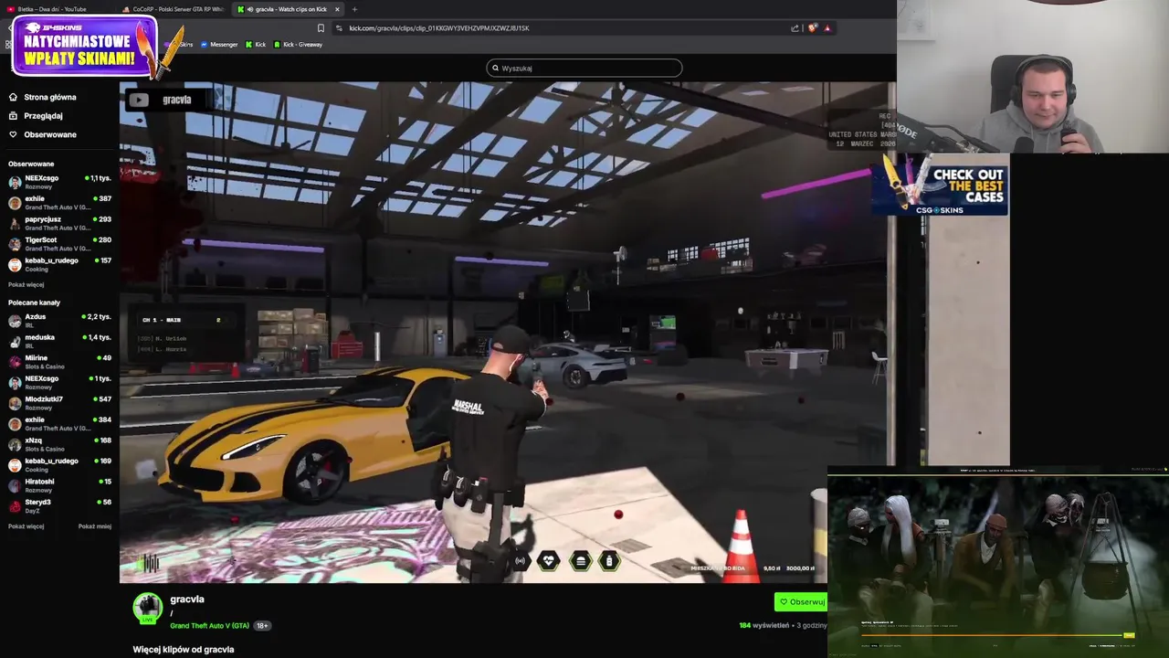
Task: Open Kick - Giveaway bookmark
Action: 298,44
